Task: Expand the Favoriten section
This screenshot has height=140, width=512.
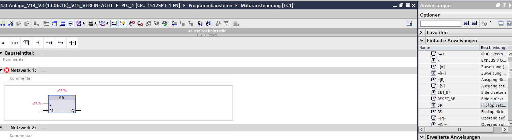Action: tap(422, 32)
